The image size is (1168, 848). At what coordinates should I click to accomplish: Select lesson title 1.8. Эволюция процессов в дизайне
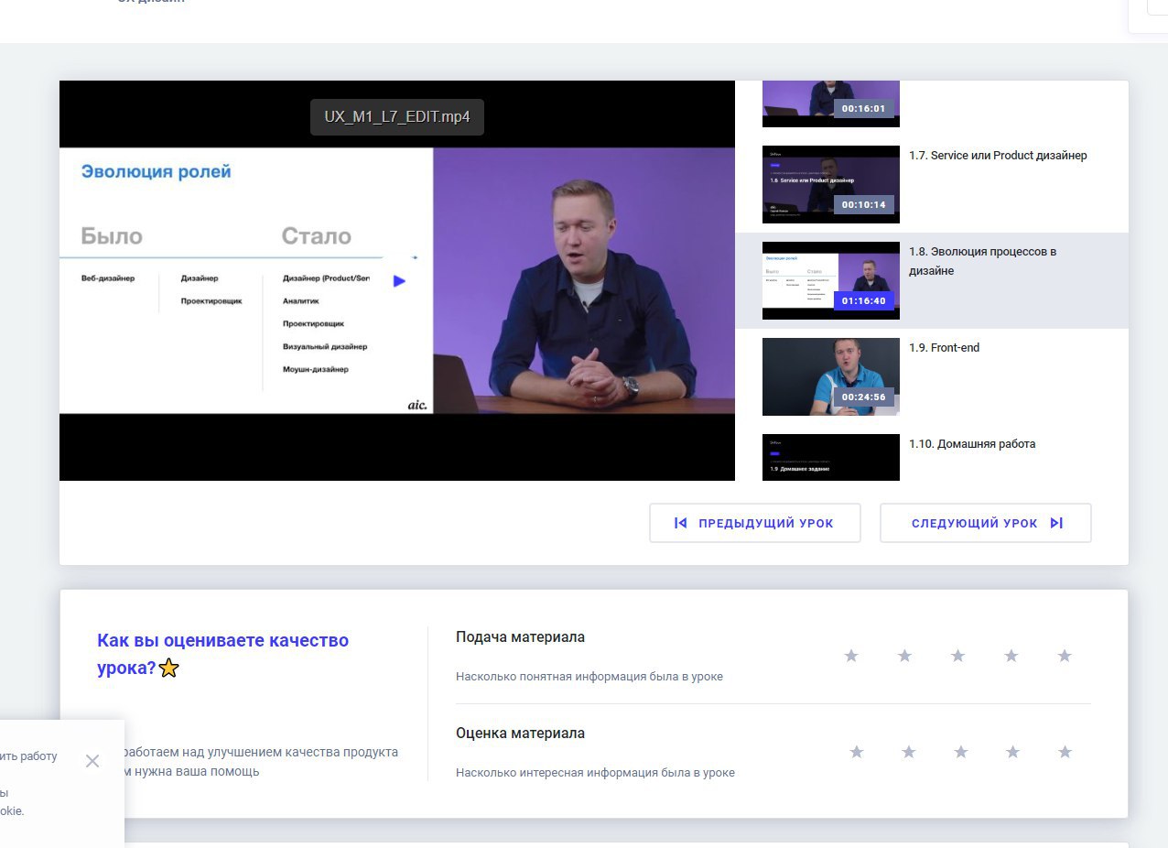983,261
